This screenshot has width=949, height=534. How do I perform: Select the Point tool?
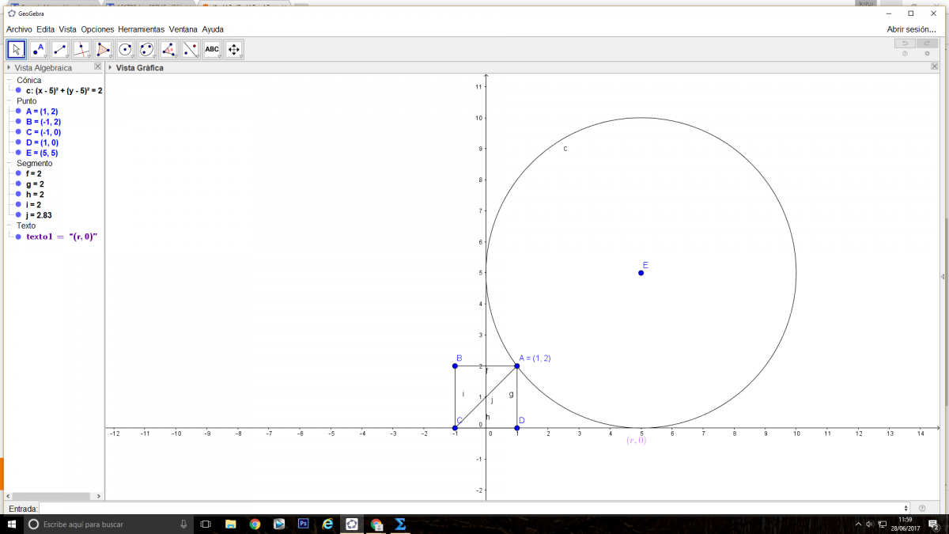tap(38, 50)
